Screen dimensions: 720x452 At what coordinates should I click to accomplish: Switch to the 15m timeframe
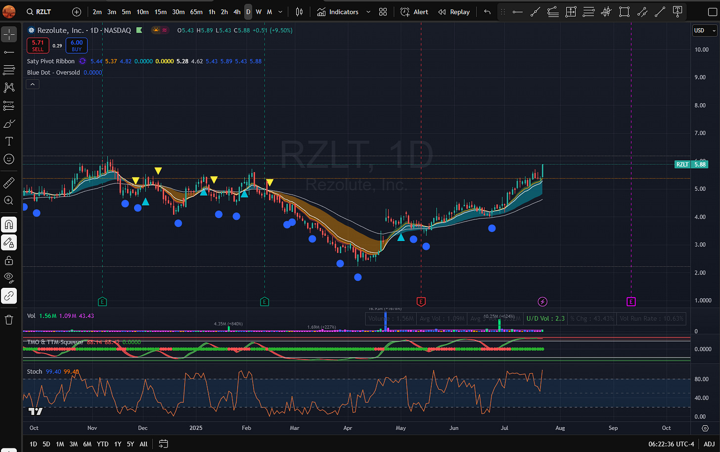coord(161,12)
